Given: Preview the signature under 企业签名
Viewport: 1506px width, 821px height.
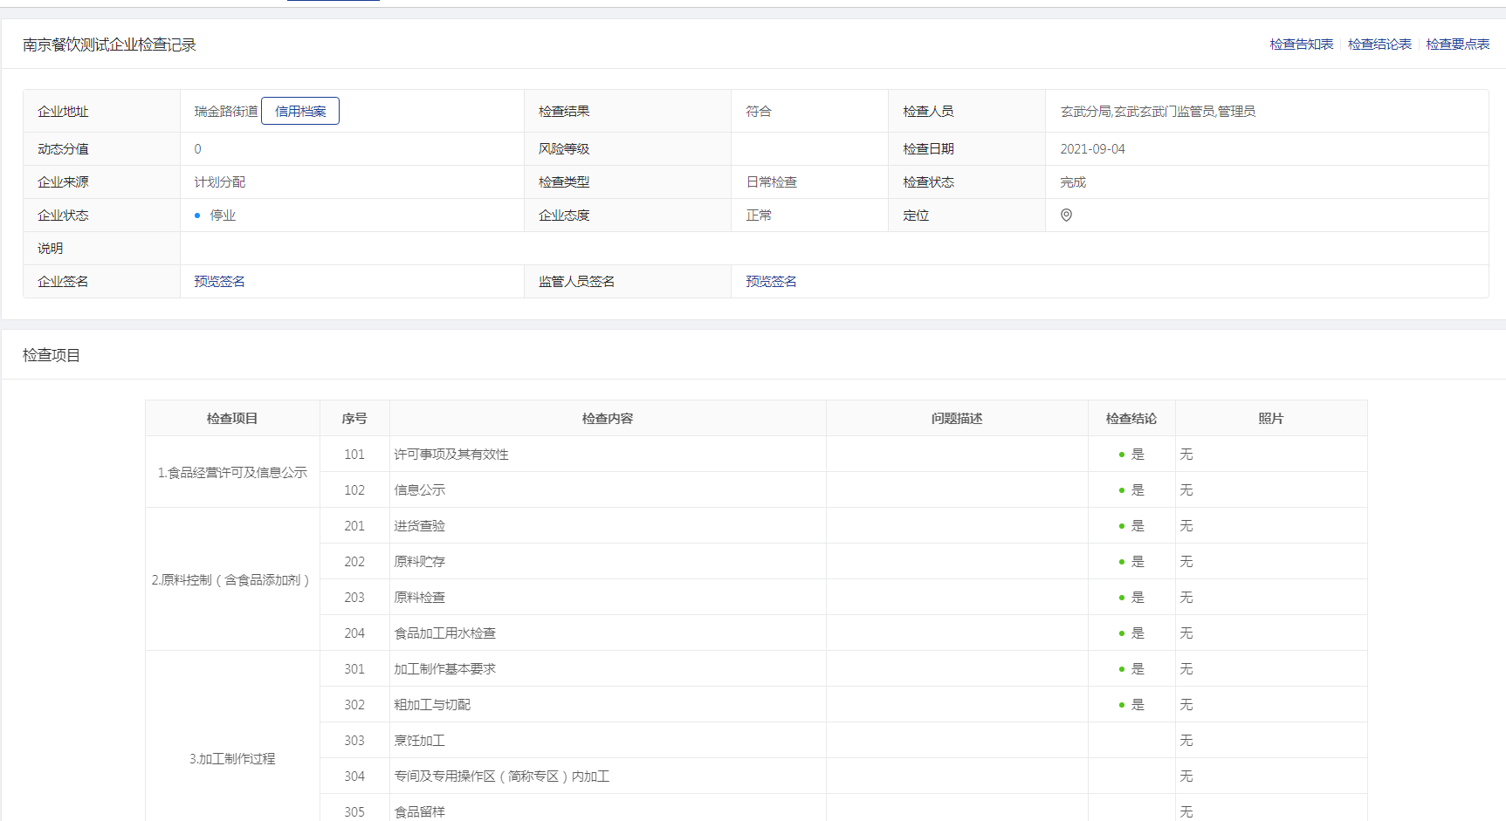Looking at the screenshot, I should coord(219,282).
